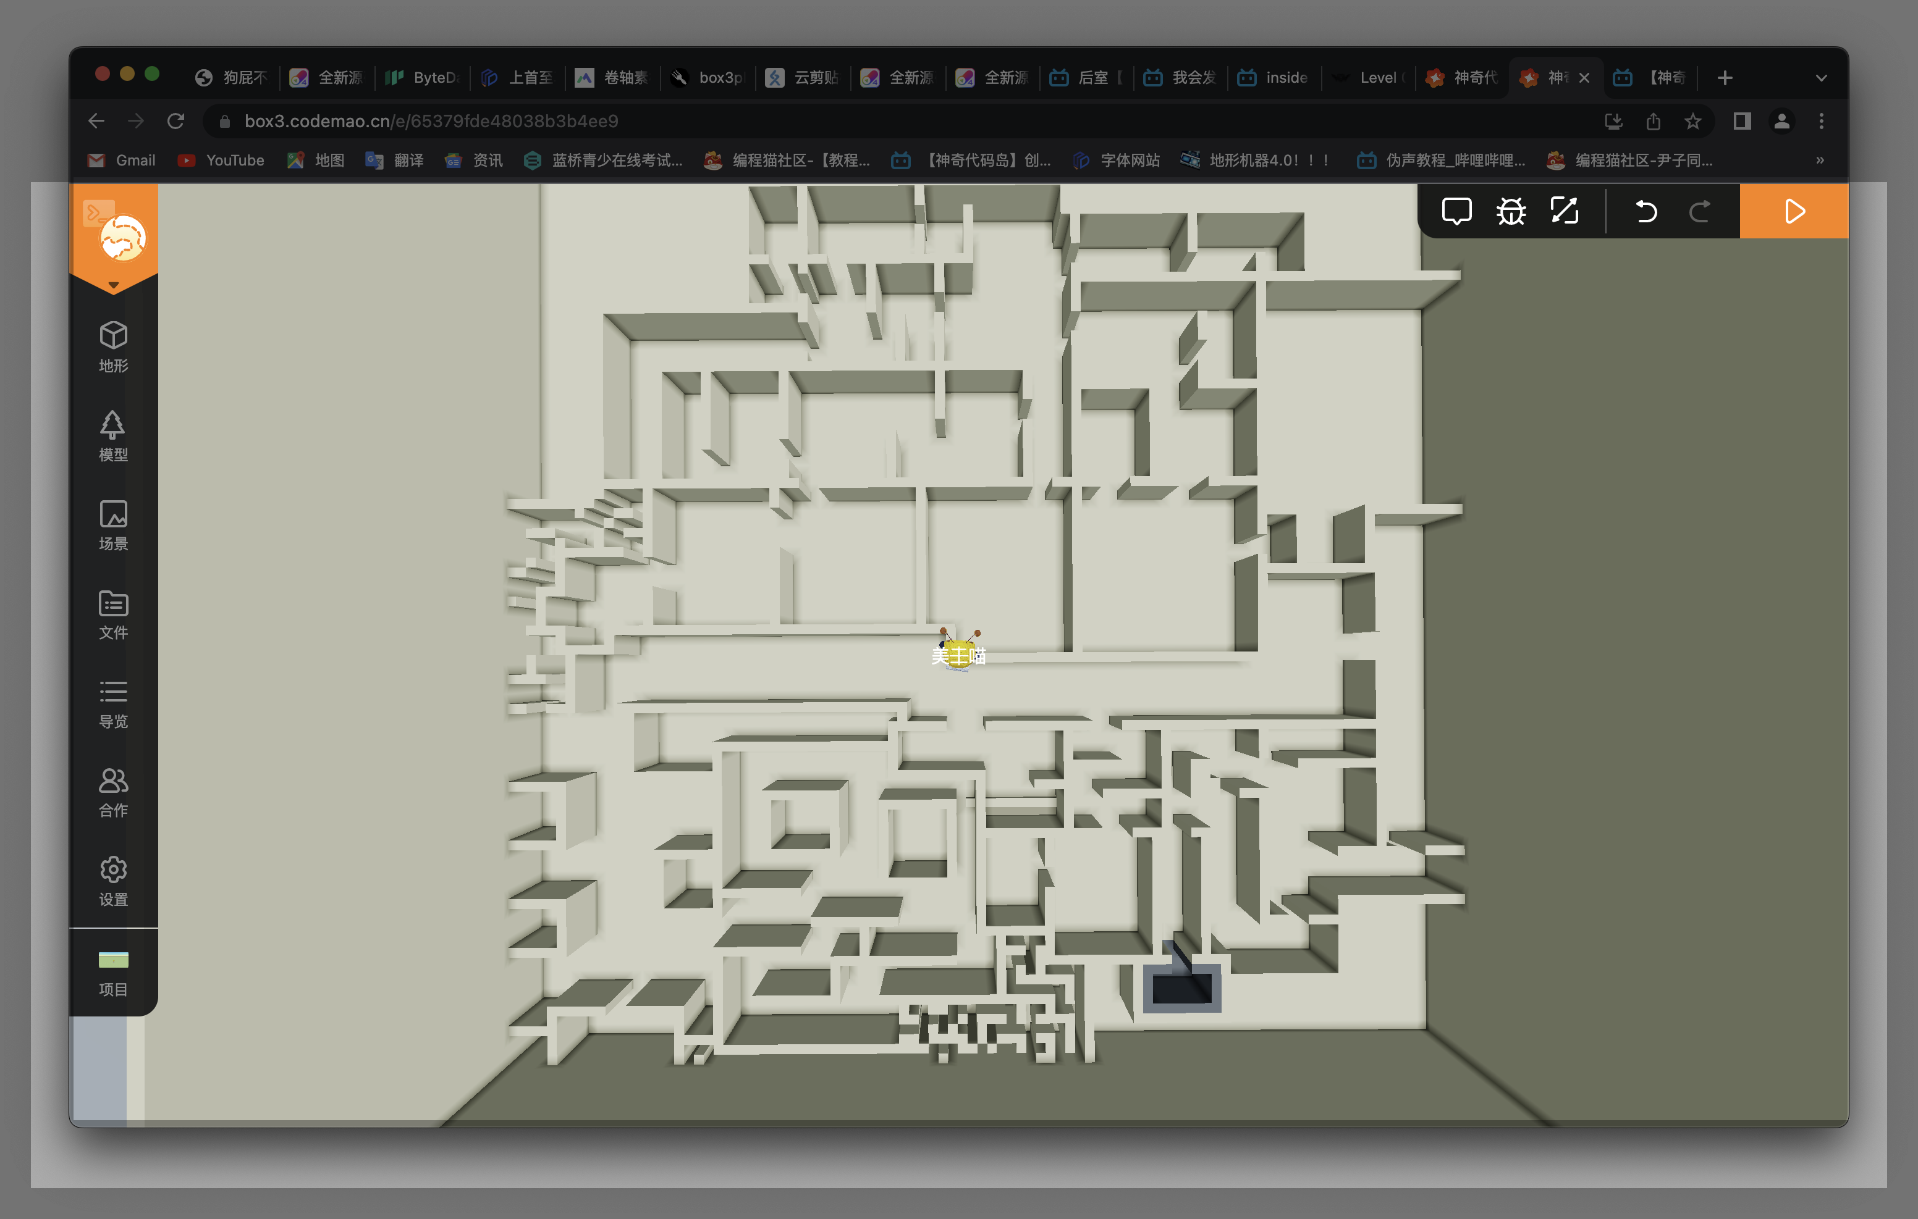Open the 资讯 news bookmark
Viewport: 1918px width, 1219px height.
(473, 160)
